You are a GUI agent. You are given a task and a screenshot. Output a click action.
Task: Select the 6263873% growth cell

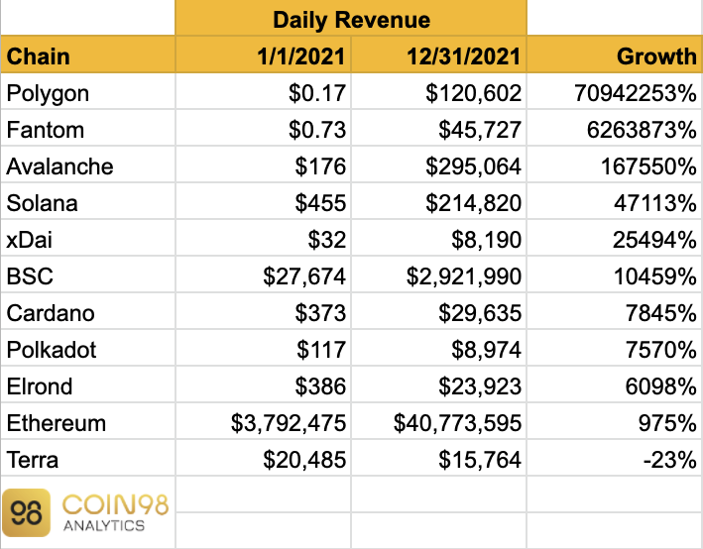pos(614,128)
